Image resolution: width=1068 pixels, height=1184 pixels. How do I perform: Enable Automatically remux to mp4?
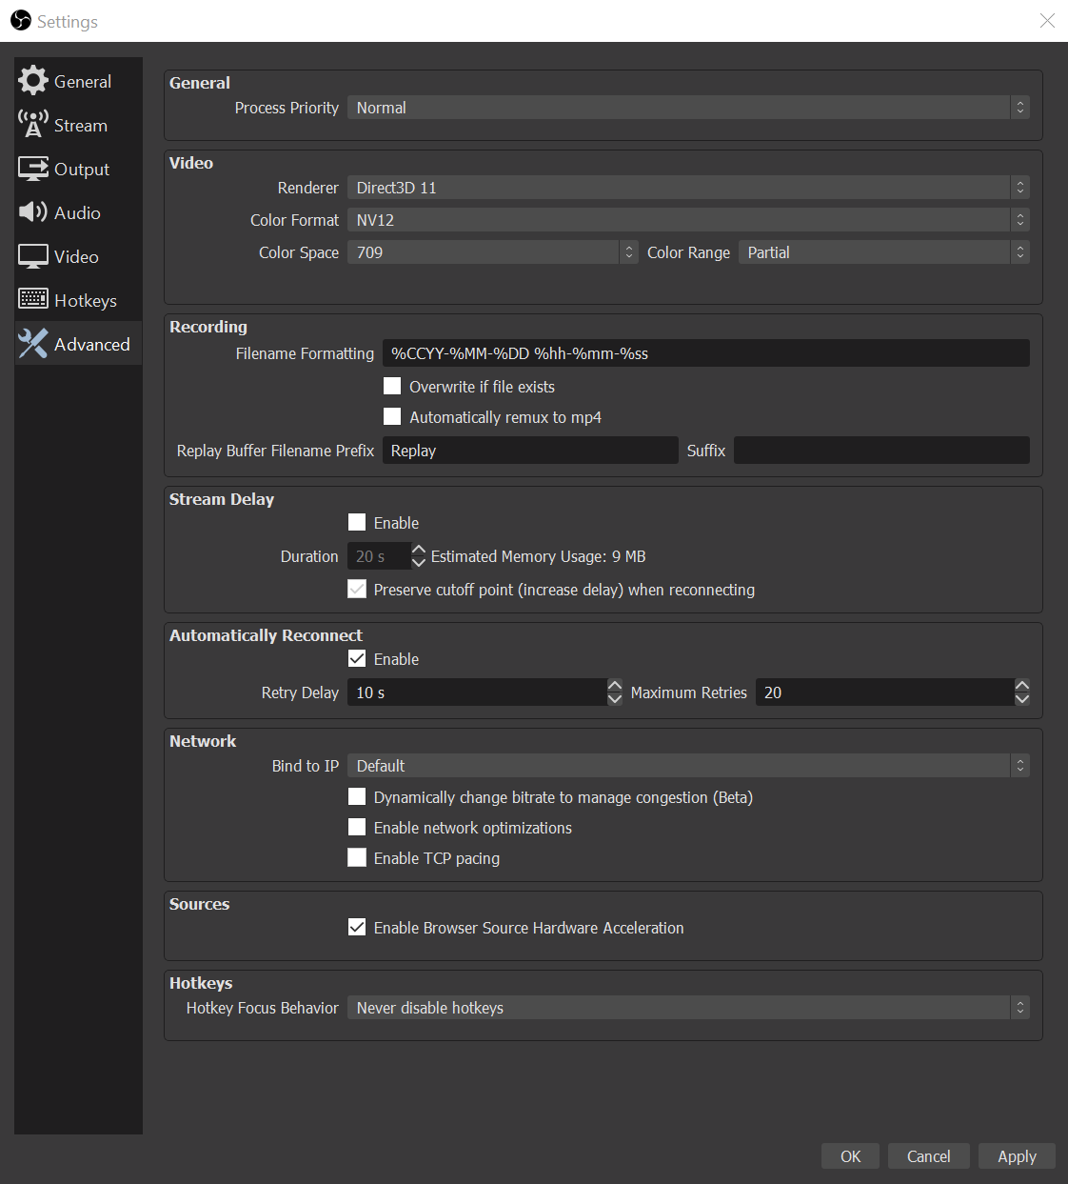tap(392, 417)
